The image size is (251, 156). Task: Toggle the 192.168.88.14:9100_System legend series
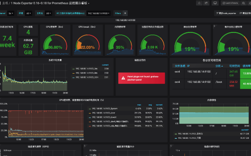(105, 109)
